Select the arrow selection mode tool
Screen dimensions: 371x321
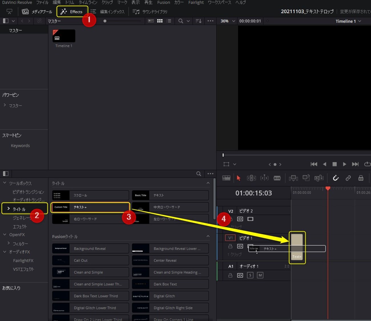pos(239,178)
